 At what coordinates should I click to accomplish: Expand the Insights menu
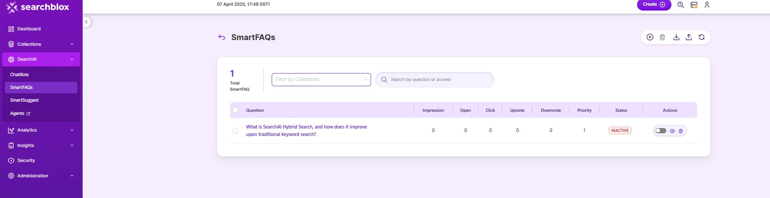point(41,145)
